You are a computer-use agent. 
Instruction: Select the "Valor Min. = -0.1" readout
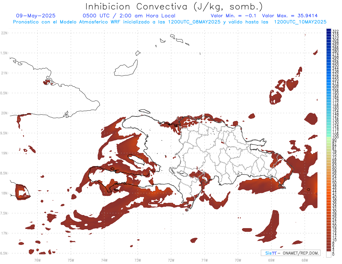coord(234,16)
